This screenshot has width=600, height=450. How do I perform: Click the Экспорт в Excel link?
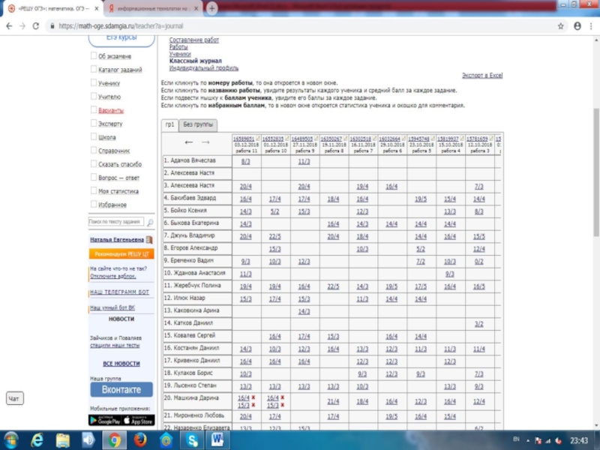click(482, 76)
